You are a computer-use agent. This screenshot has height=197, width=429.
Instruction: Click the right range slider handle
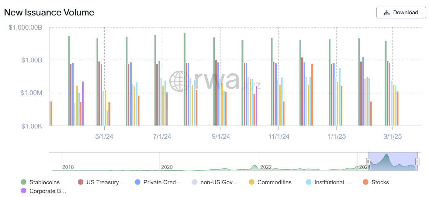(417, 161)
